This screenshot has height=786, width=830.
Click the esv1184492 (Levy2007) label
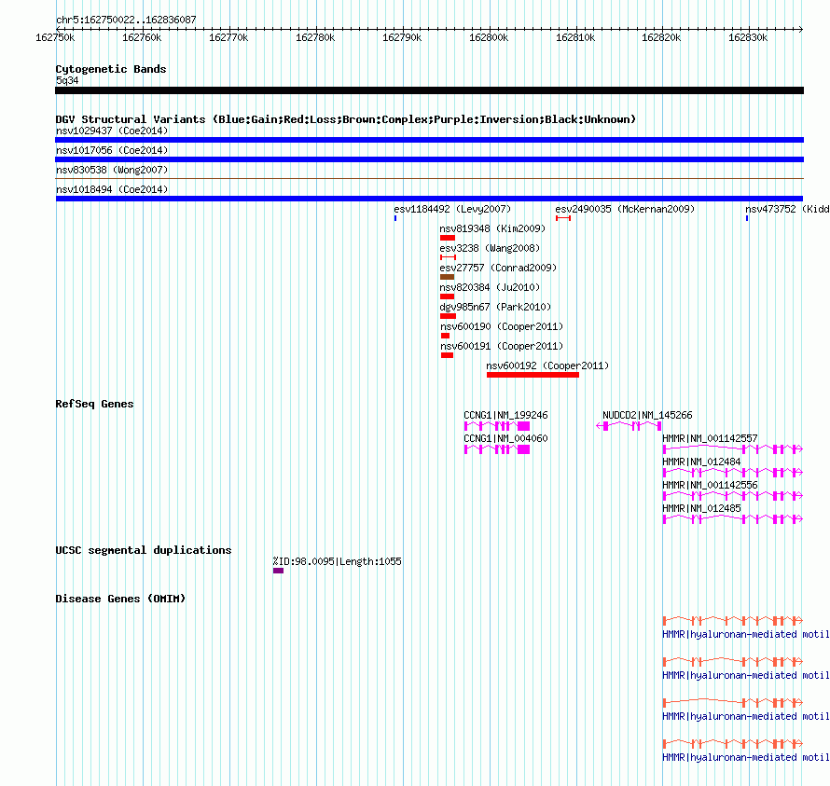click(x=452, y=209)
